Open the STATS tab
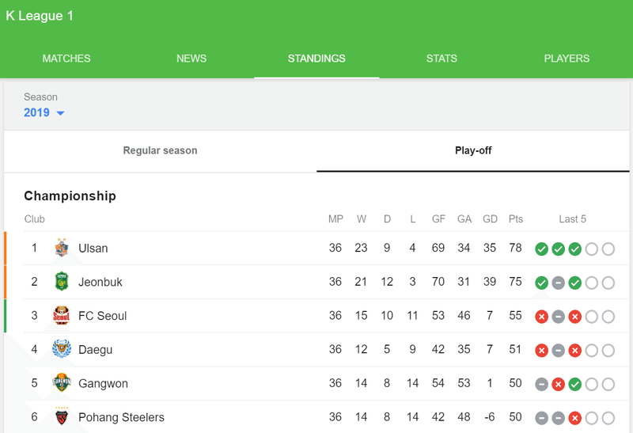The image size is (633, 433). tap(442, 59)
